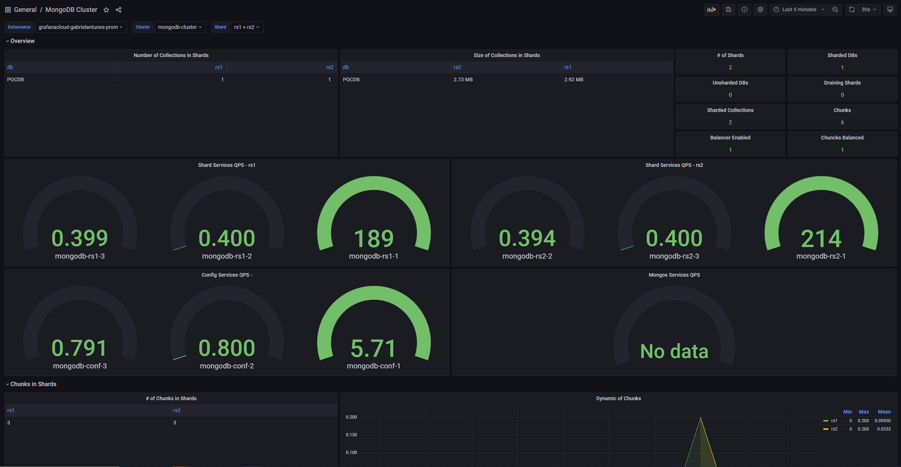Star the MongoDB Cluster dashboard

click(x=106, y=10)
